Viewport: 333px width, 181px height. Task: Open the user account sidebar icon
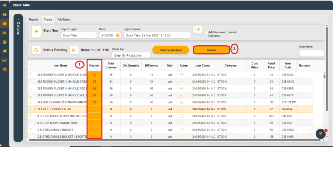(x=5, y=42)
